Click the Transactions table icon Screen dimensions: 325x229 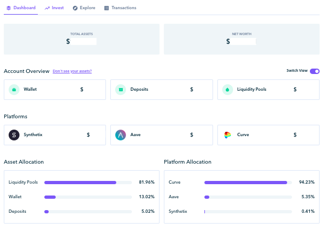[107, 8]
